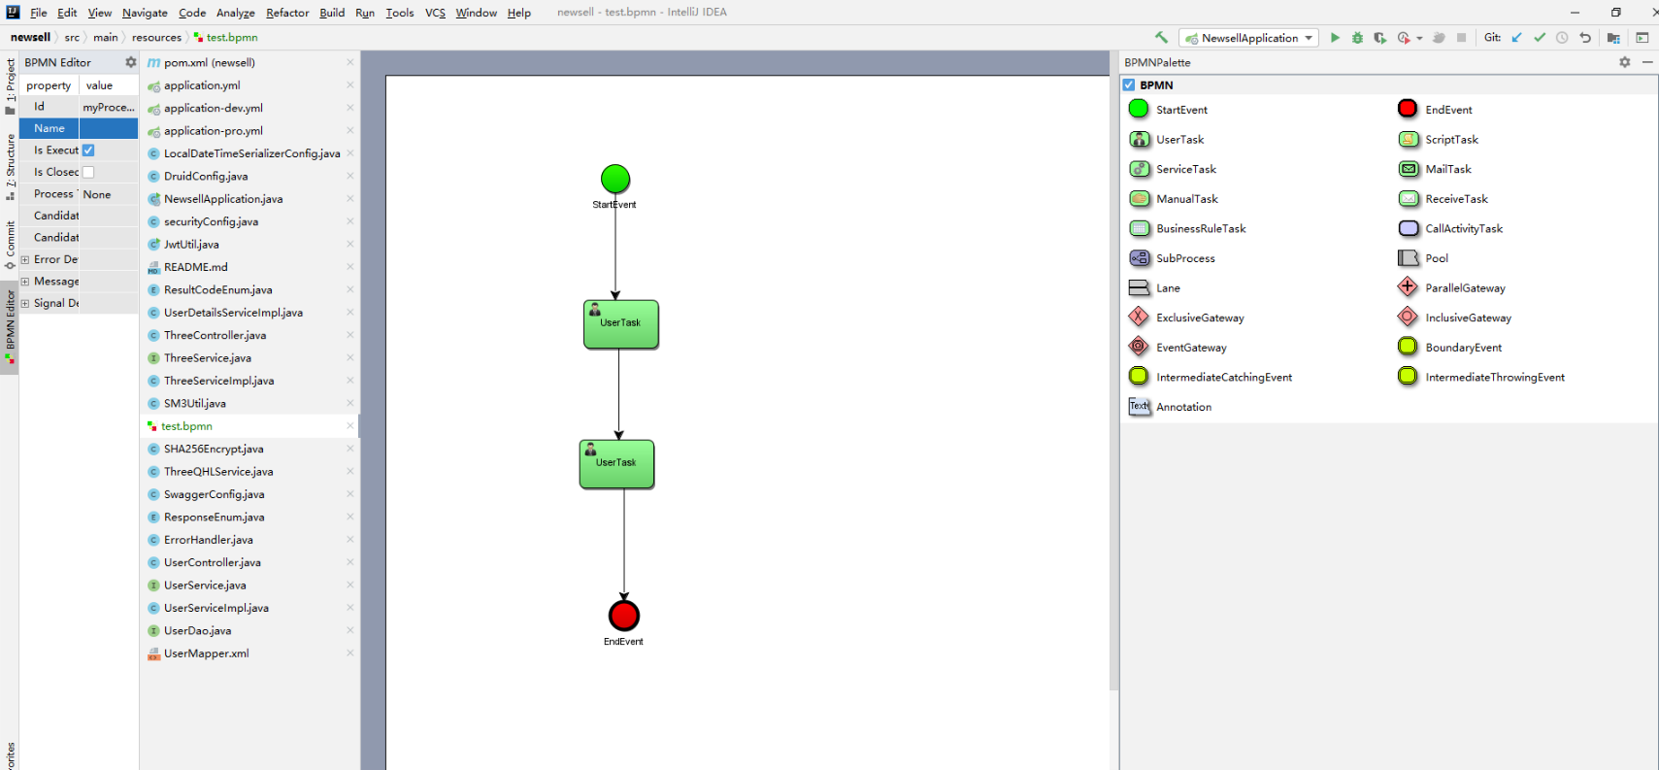Toggle the Is Closed checkbox
This screenshot has width=1659, height=770.
tap(88, 172)
